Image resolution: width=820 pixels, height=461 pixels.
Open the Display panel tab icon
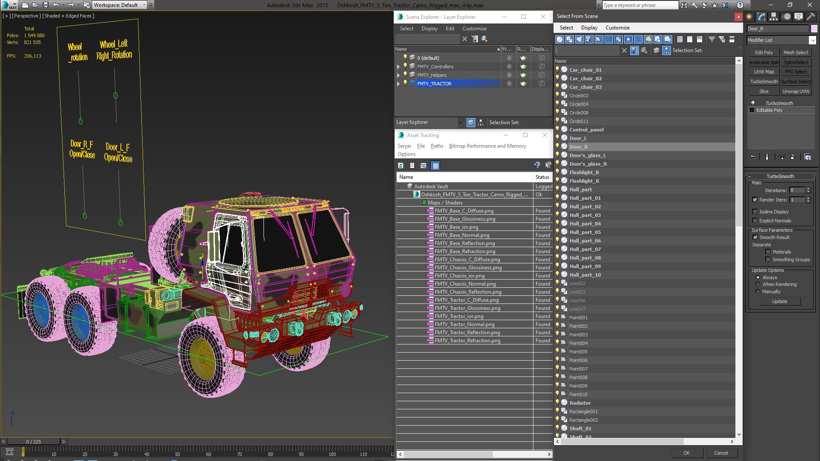pyautogui.click(x=798, y=17)
